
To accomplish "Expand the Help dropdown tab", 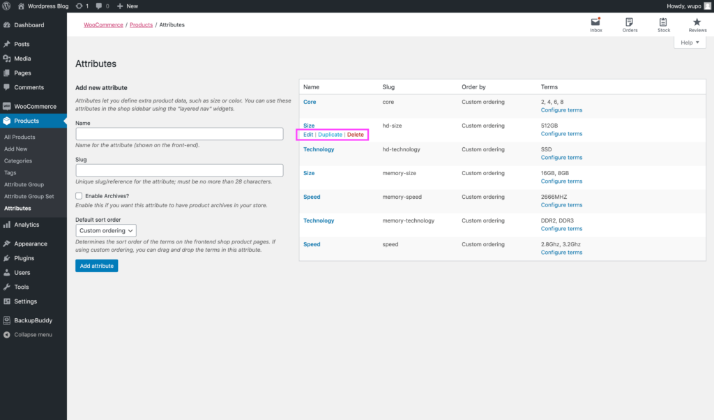I will click(690, 43).
